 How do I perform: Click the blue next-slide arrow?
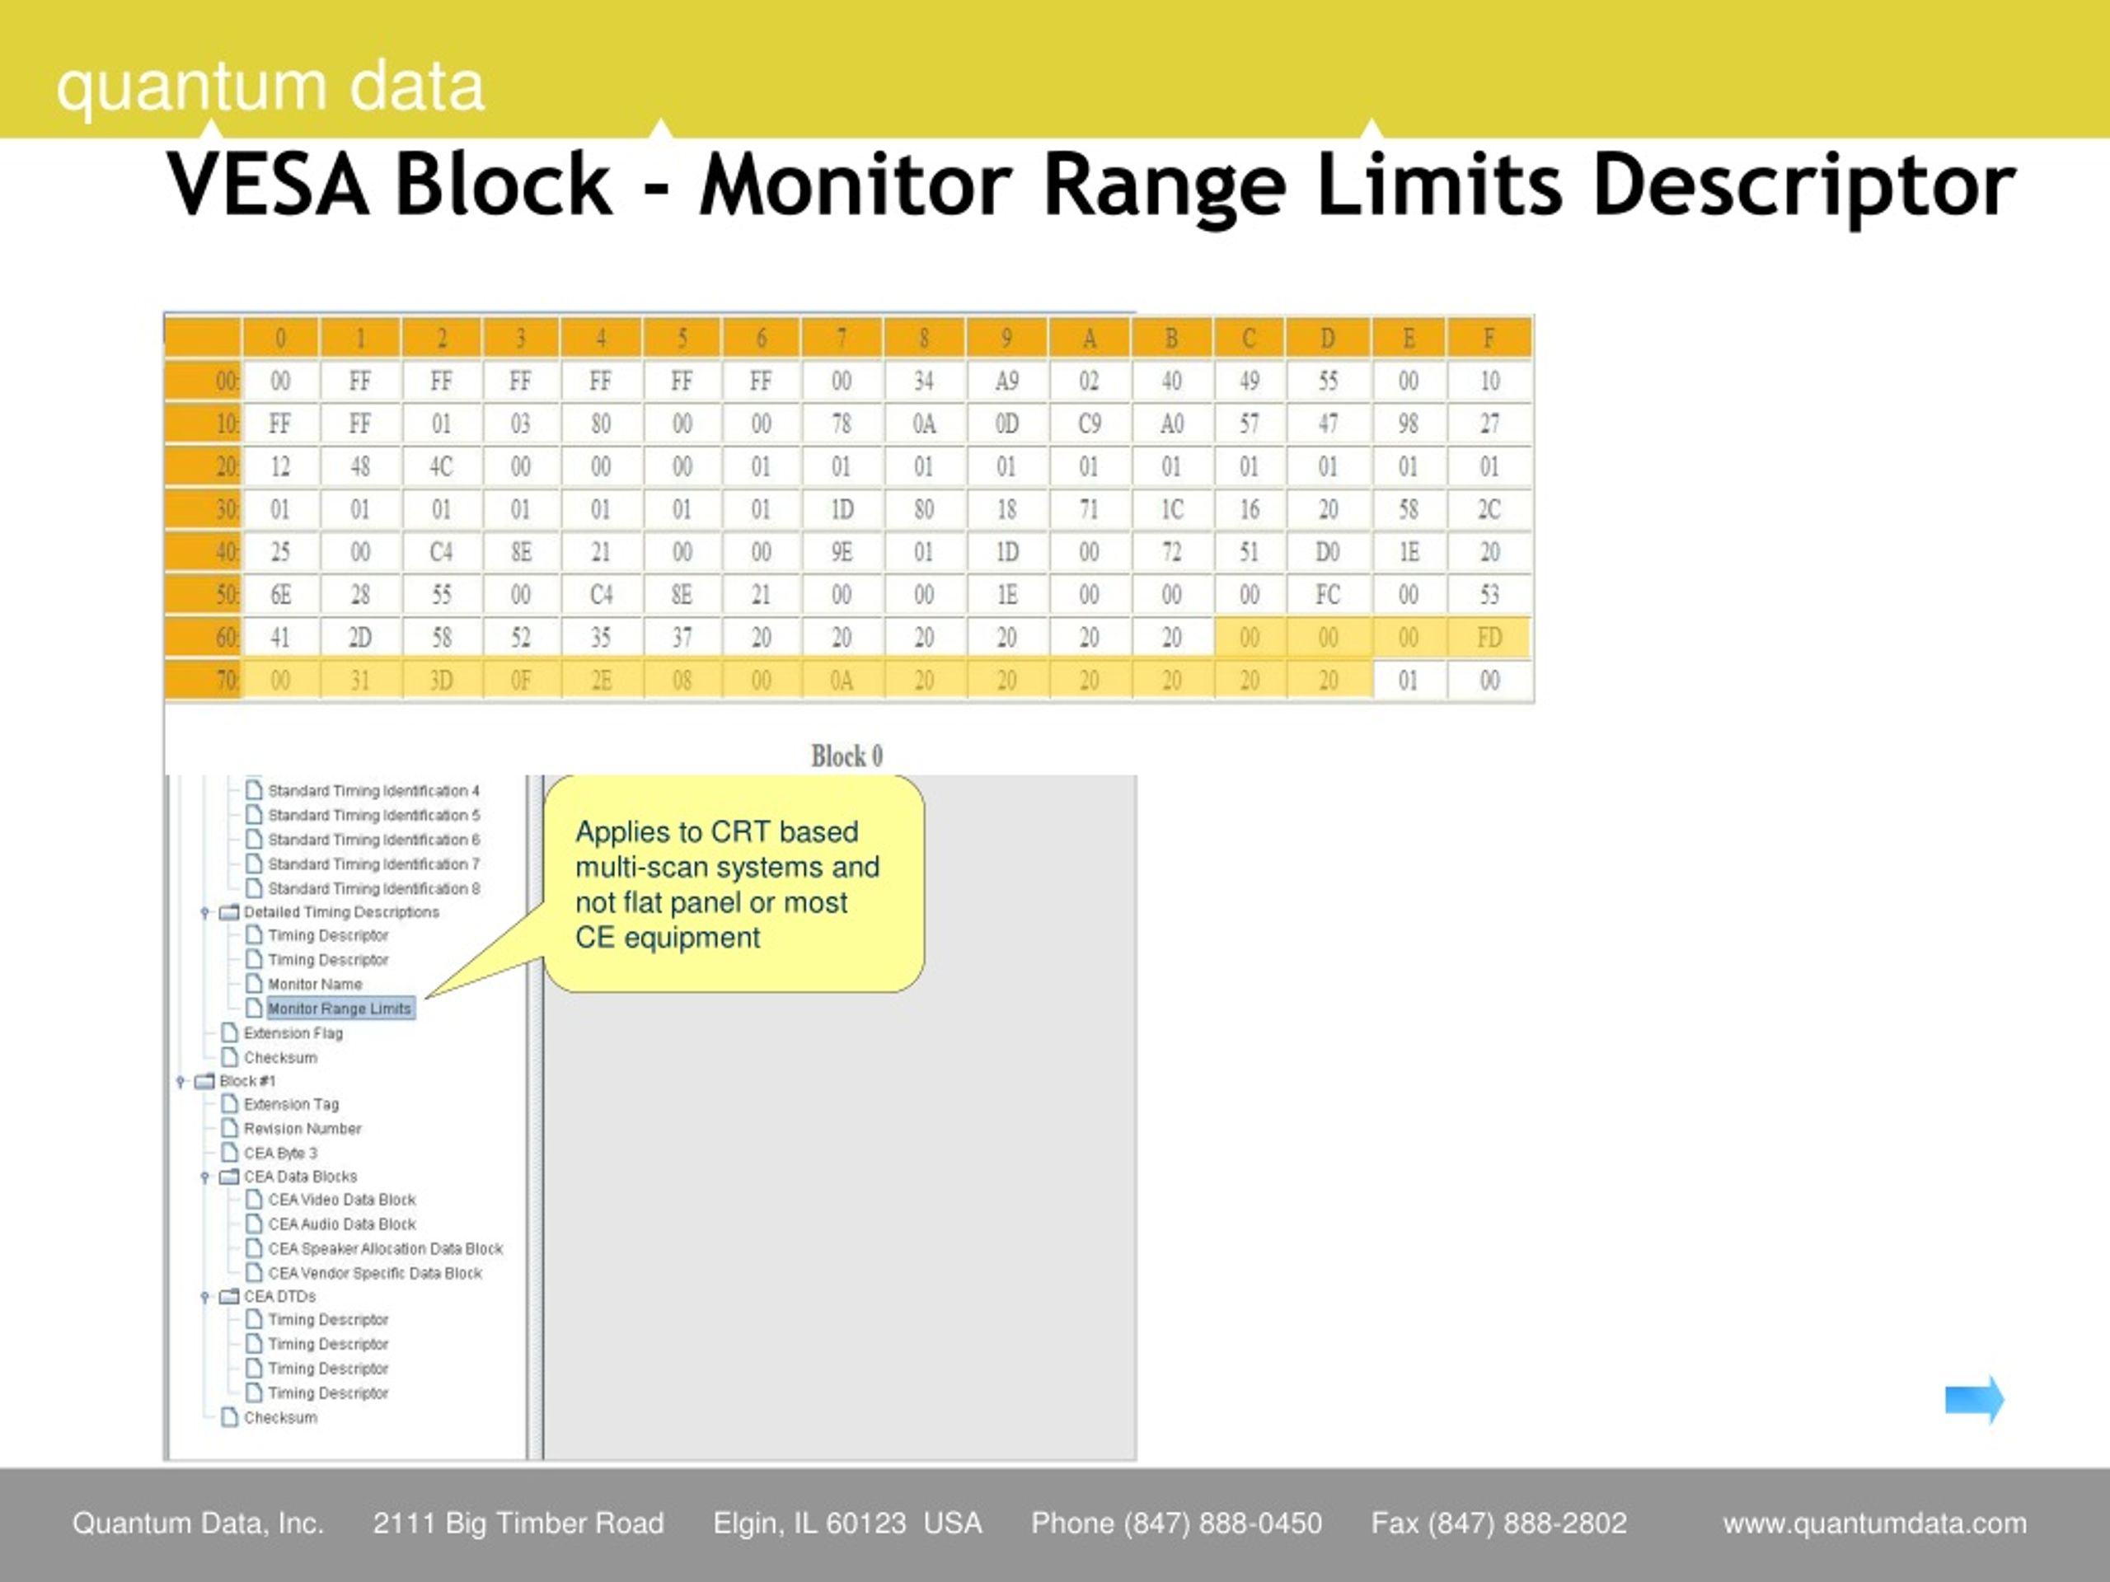tap(1975, 1399)
